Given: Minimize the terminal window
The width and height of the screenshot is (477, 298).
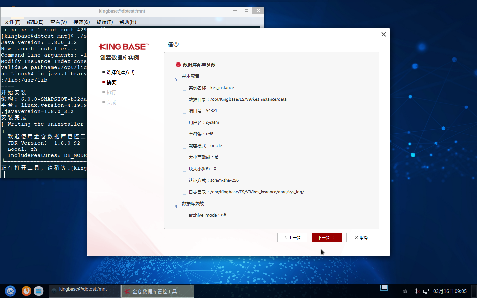Looking at the screenshot, I should (x=235, y=11).
